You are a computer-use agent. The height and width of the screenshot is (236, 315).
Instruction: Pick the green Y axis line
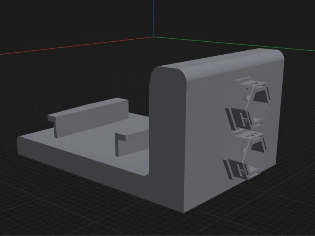point(234,44)
